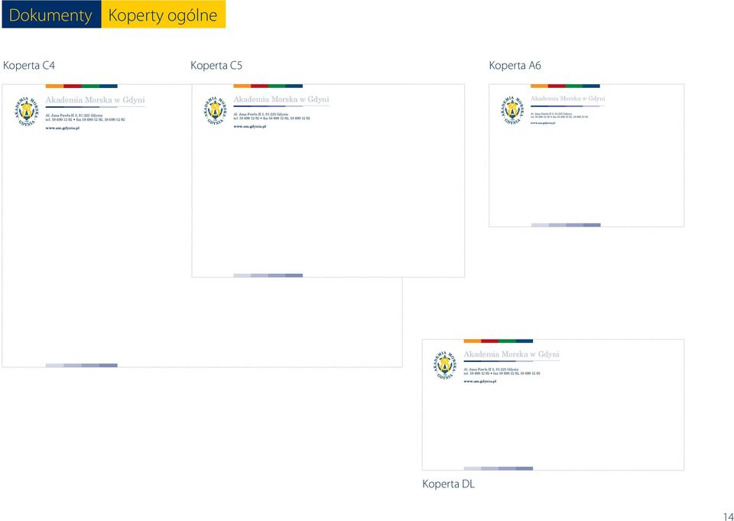This screenshot has height=521, width=734.
Task: Click www.am.gdynia.pl on the A6 envelope
Action: [x=543, y=122]
